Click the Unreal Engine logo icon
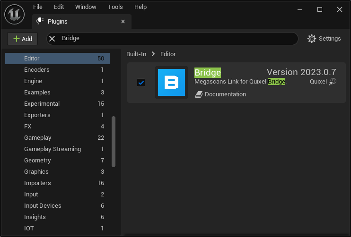 click(15, 14)
